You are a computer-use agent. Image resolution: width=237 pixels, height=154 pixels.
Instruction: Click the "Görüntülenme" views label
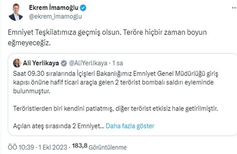(108, 147)
